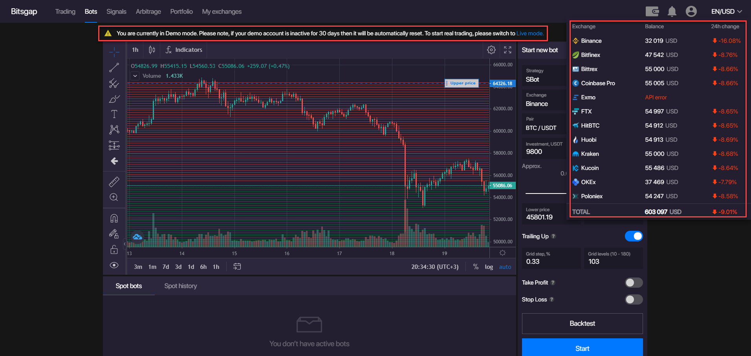Viewport: 751px width, 356px height.
Task: Open the prediction and measurement tools
Action: click(x=114, y=146)
